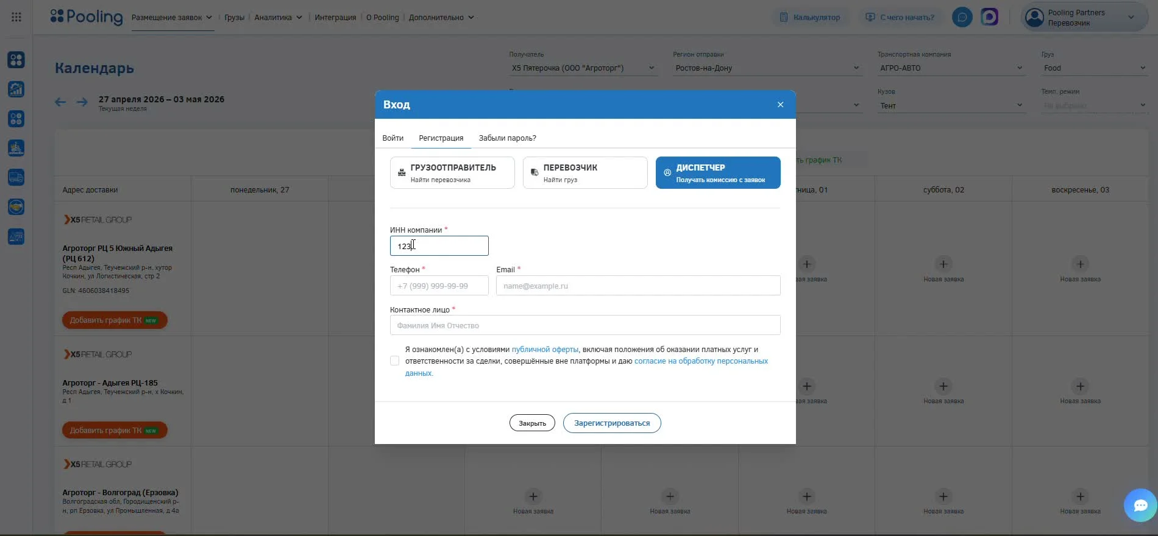Click the Закрыть button
The height and width of the screenshot is (536, 1158).
(x=532, y=423)
